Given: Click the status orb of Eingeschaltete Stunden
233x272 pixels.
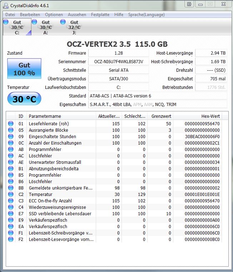Looking at the screenshot, I should [11, 136].
